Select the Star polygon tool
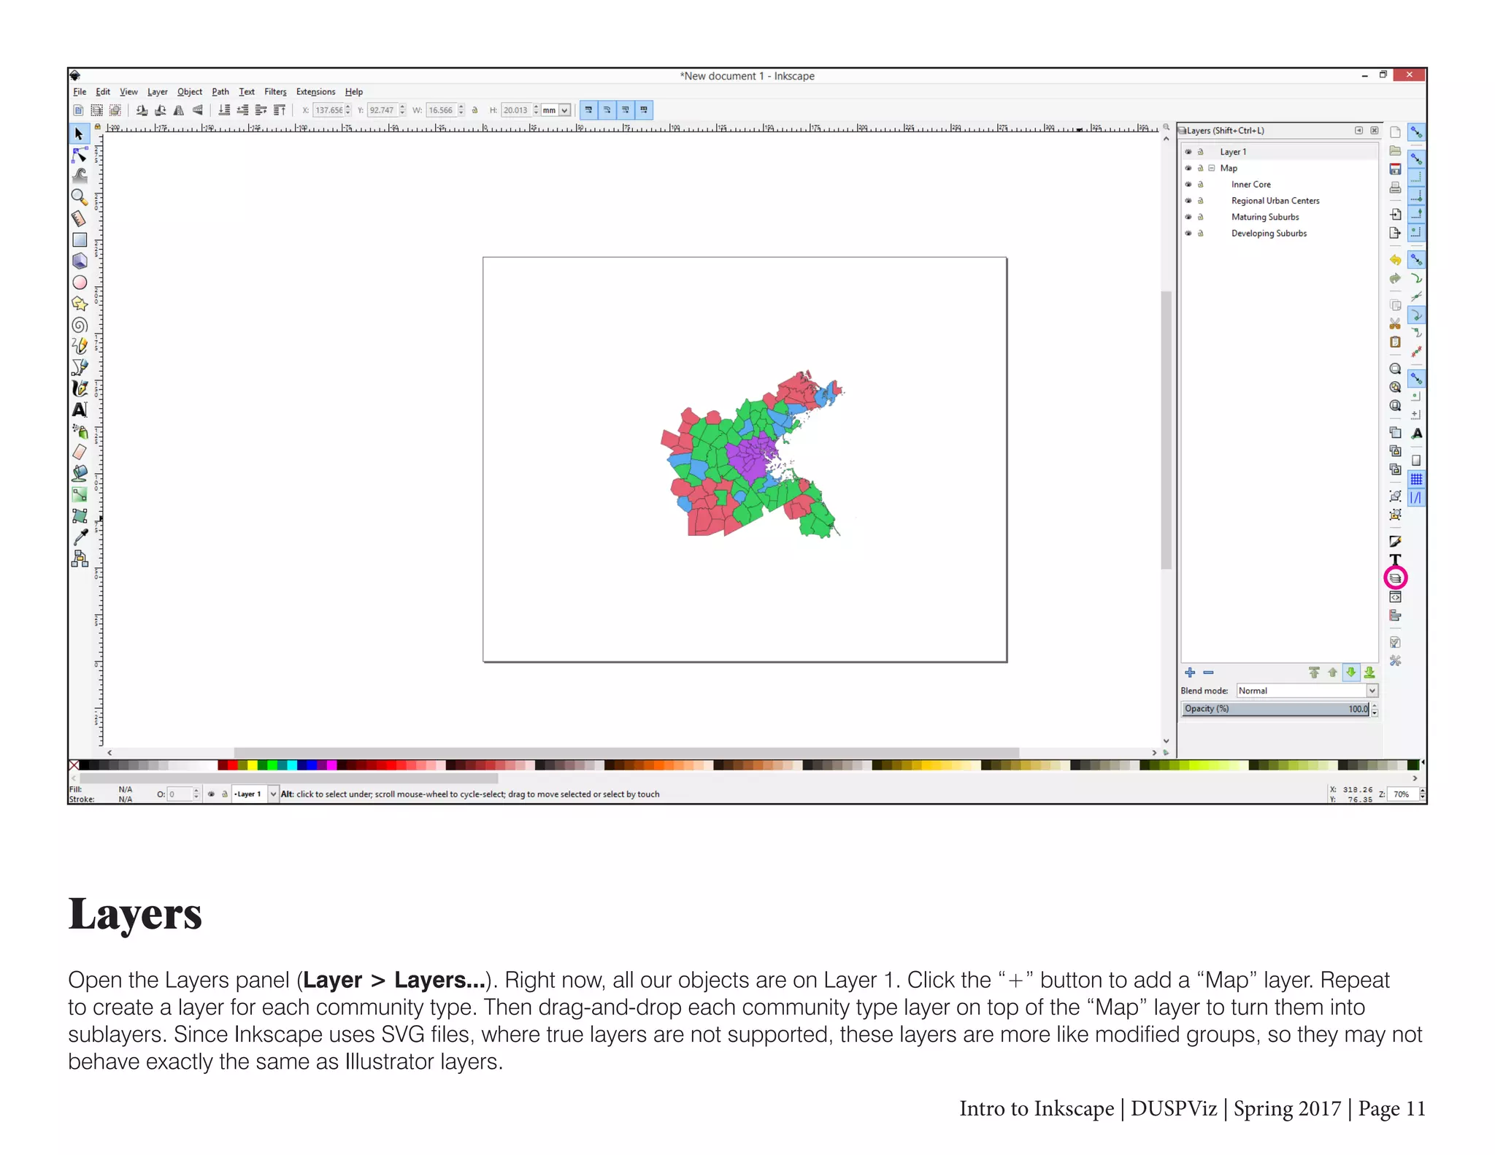 click(79, 303)
